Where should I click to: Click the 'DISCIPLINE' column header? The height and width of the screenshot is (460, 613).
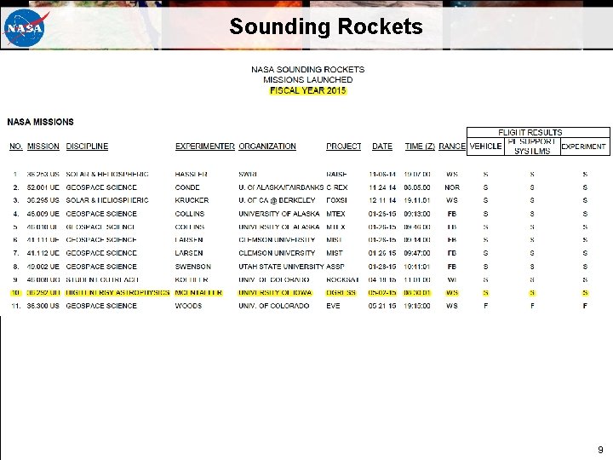tap(87, 147)
